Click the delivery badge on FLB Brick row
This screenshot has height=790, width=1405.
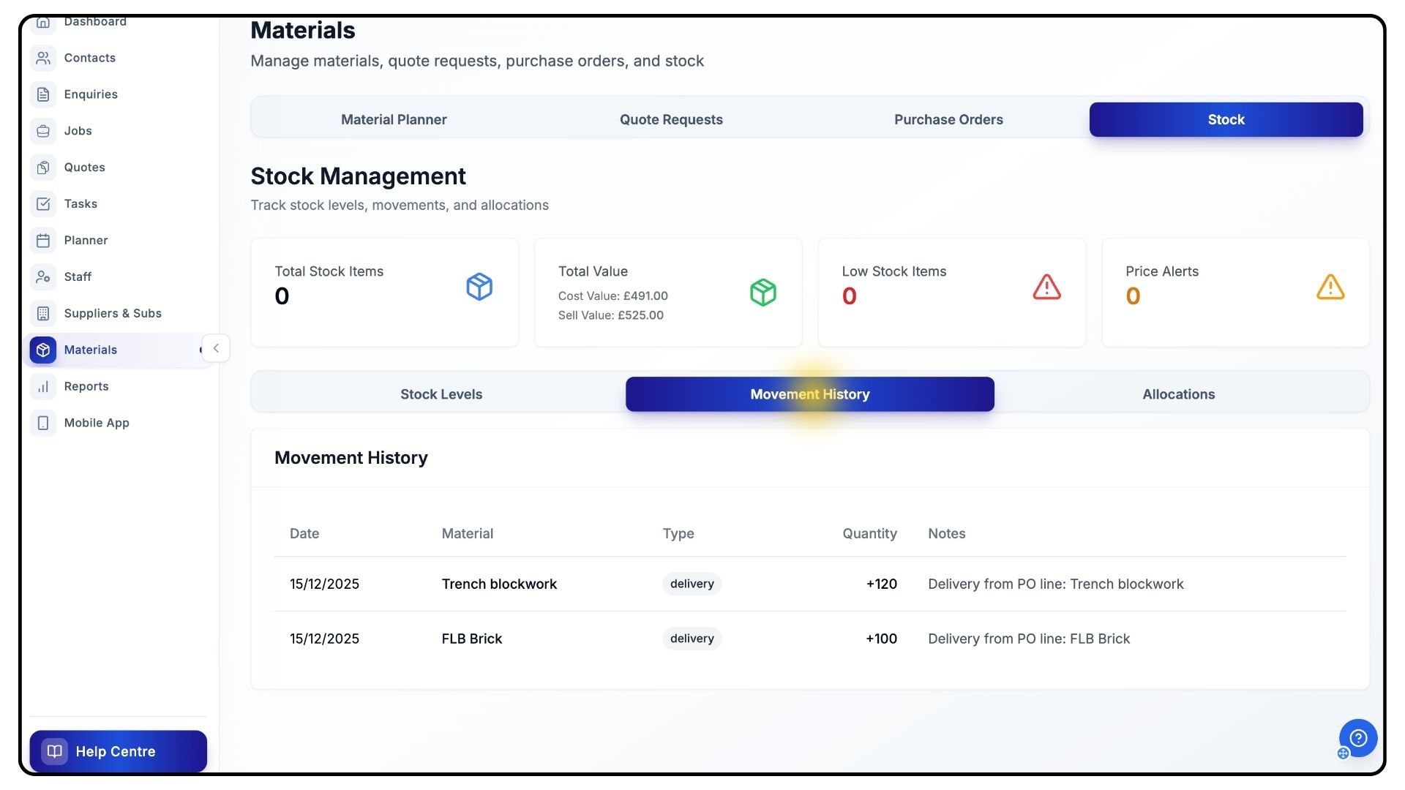[x=692, y=639]
